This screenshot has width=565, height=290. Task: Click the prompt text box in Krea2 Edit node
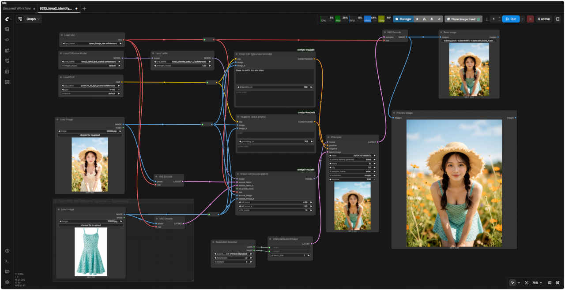click(275, 76)
